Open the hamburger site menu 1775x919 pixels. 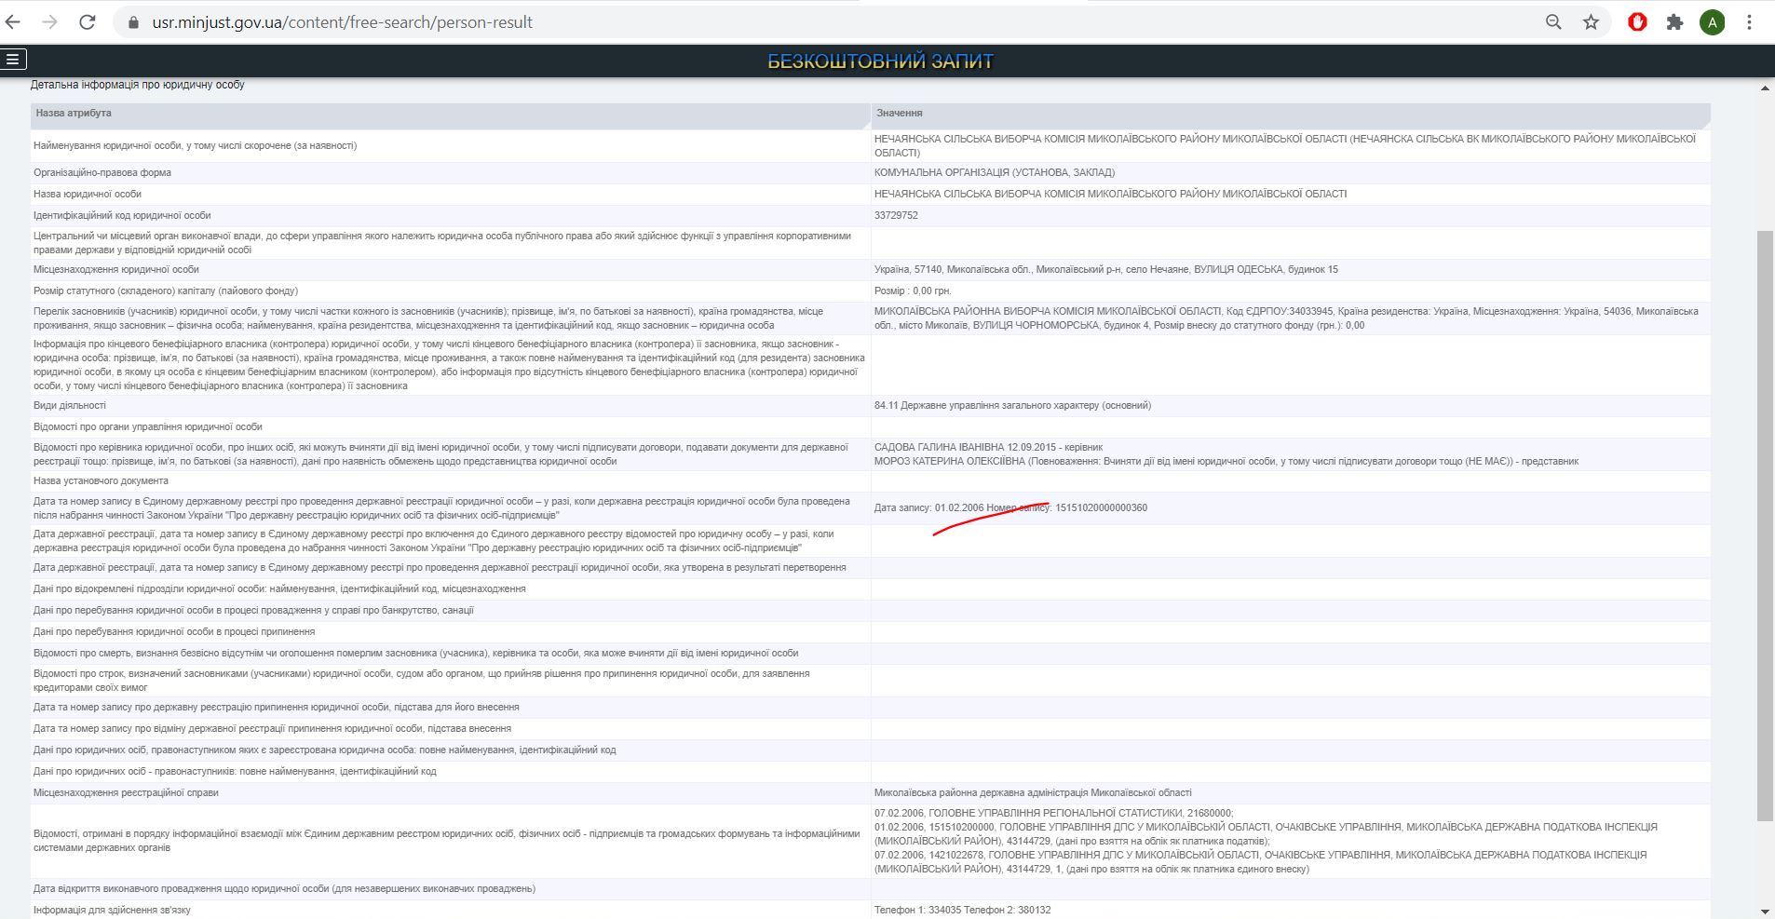coord(13,60)
